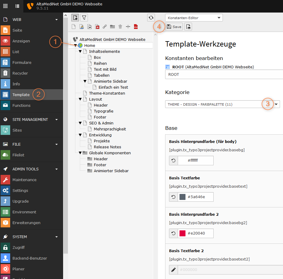Screen dimensions: 283x279
Task: Click the reset icon for Basis Hintergrundfarbe
Action: coord(174,160)
